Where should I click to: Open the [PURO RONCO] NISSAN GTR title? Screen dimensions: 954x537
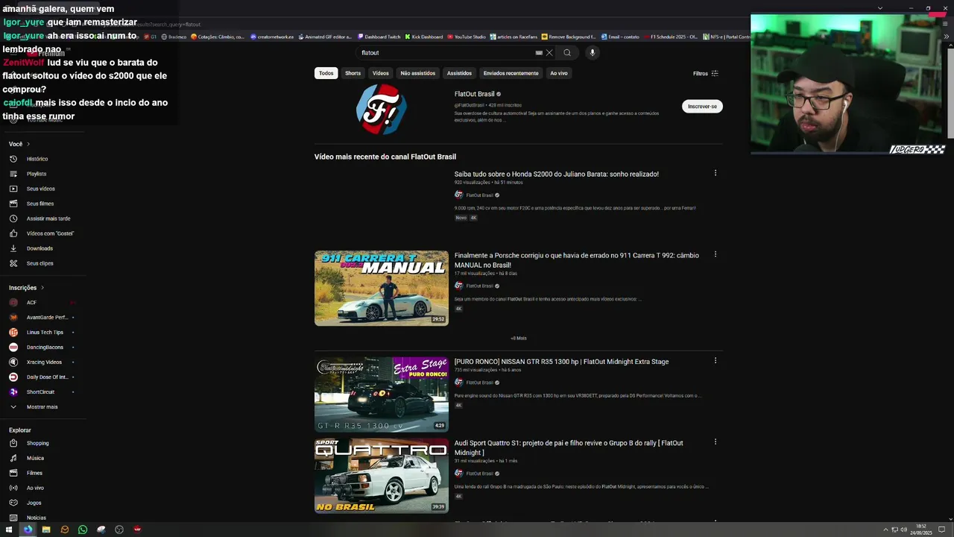562,362
